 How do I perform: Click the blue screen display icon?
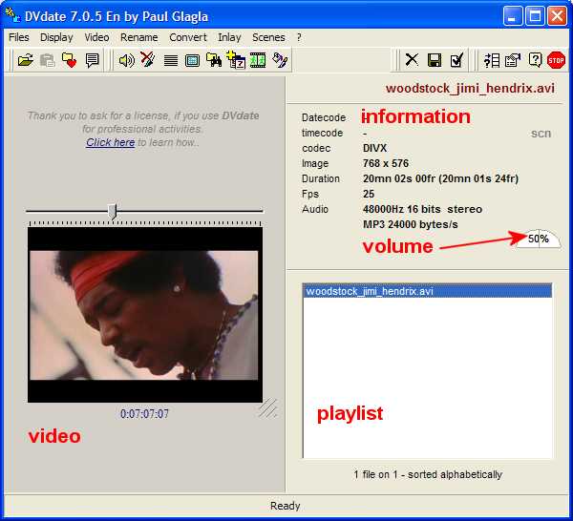[x=192, y=61]
